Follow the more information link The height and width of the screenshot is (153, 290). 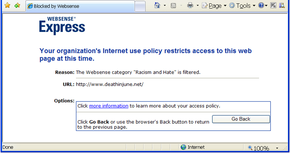tap(109, 106)
